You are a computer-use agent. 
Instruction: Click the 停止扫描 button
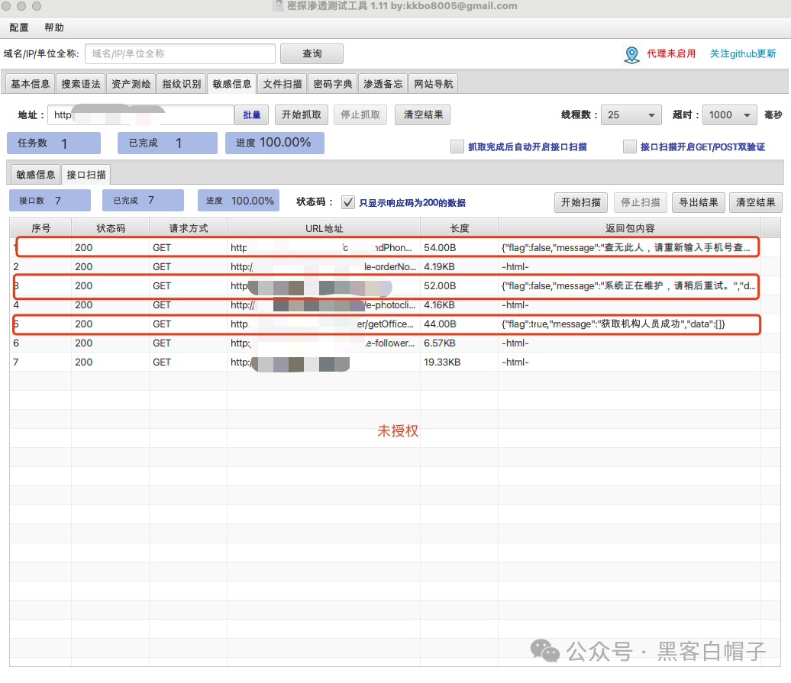coord(640,203)
